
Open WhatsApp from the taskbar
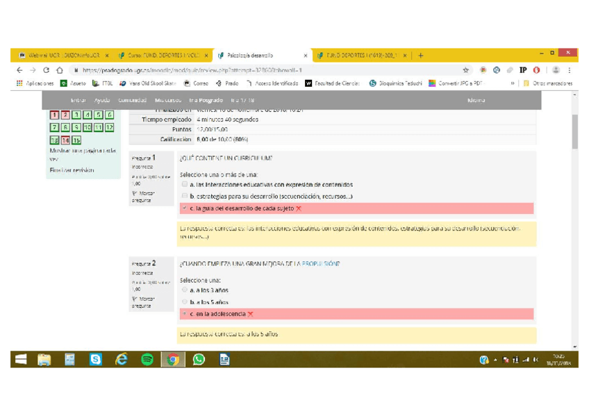click(x=199, y=359)
